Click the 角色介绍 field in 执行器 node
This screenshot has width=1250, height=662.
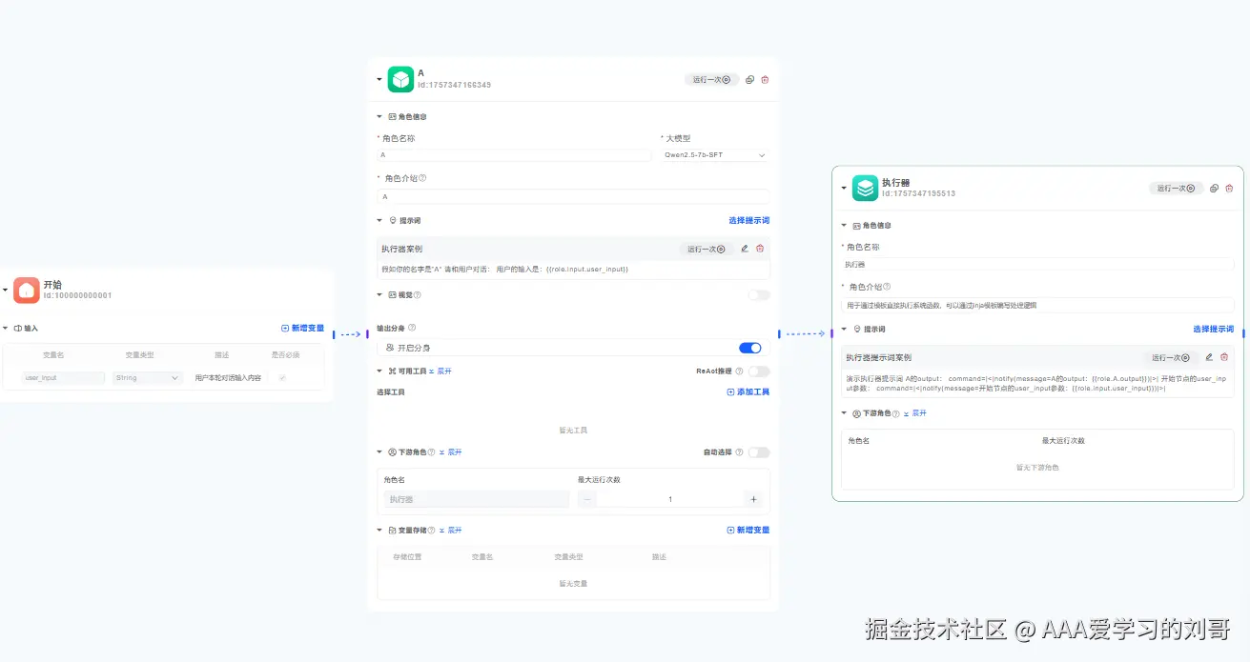click(x=1037, y=306)
